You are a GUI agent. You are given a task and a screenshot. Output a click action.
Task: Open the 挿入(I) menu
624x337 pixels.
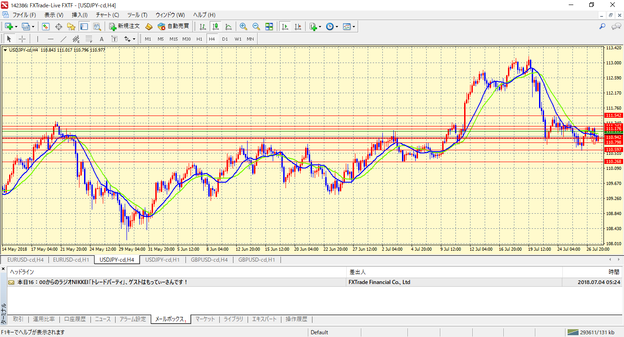click(79, 15)
